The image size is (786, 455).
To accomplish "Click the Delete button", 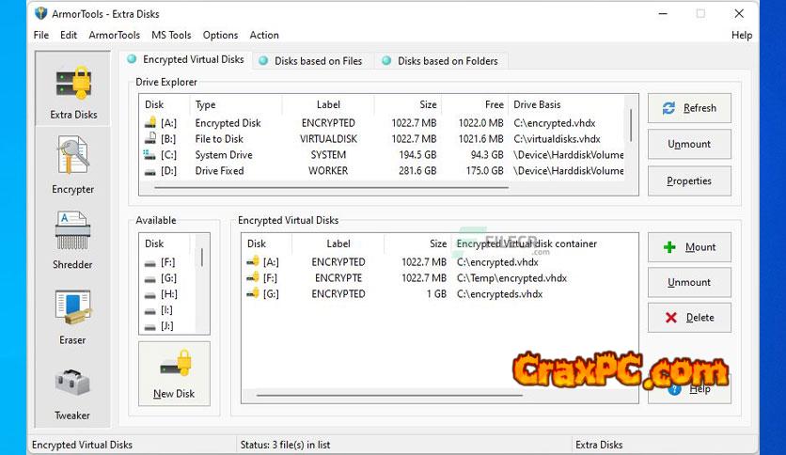I will (689, 317).
